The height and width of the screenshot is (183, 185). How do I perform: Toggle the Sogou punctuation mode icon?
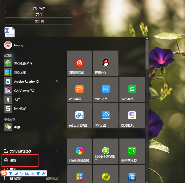click(21, 173)
